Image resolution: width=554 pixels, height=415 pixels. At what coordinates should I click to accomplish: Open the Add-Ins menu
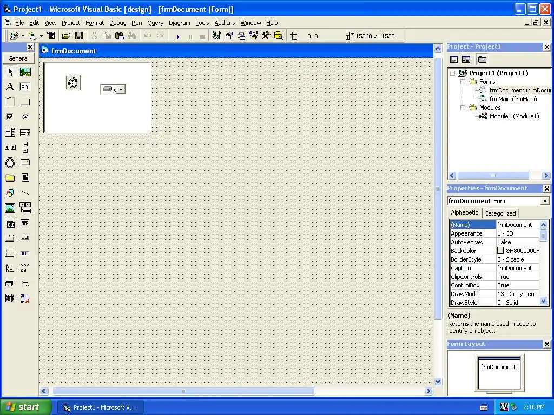[225, 23]
